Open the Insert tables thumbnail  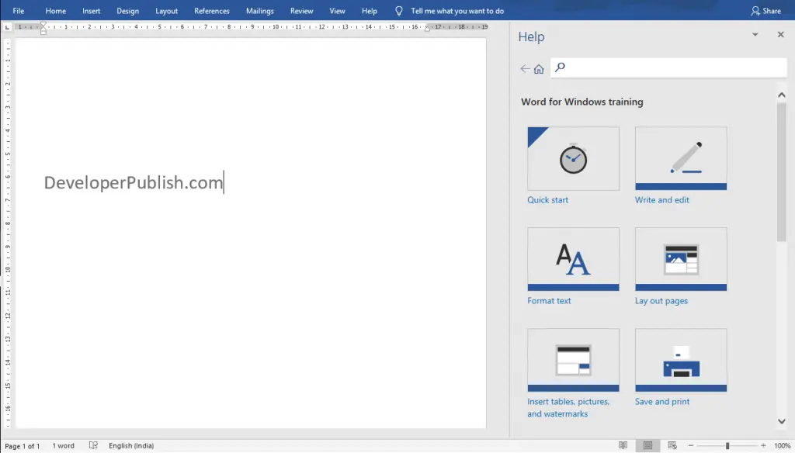[x=573, y=360]
